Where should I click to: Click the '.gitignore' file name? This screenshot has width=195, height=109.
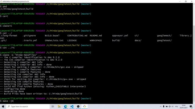click(29, 36)
